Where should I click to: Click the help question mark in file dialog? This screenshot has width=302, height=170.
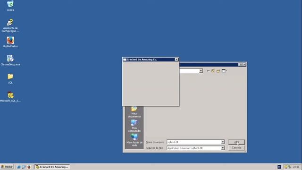click(240, 65)
